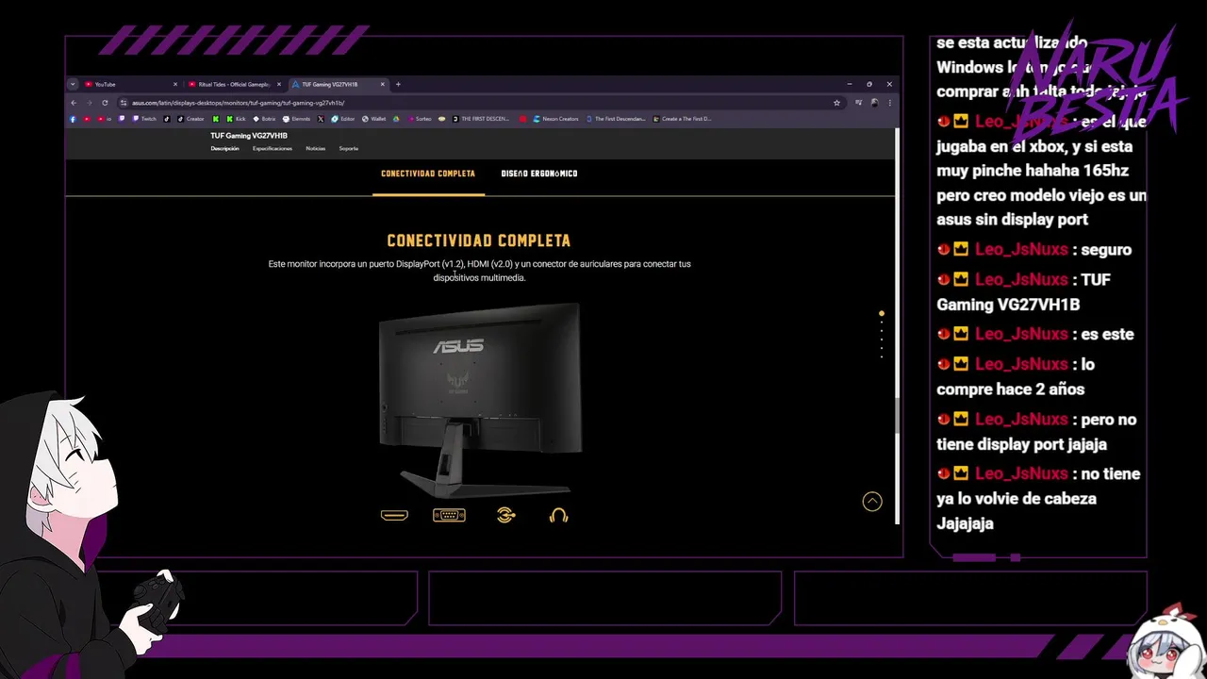Open the Twitch bookmark with text label
The height and width of the screenshot is (679, 1207).
144,119
